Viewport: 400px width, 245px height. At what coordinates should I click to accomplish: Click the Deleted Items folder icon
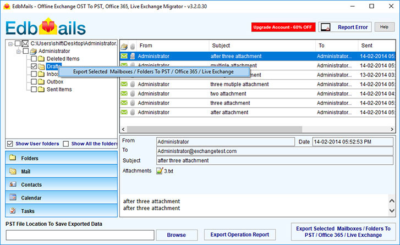coord(41,59)
